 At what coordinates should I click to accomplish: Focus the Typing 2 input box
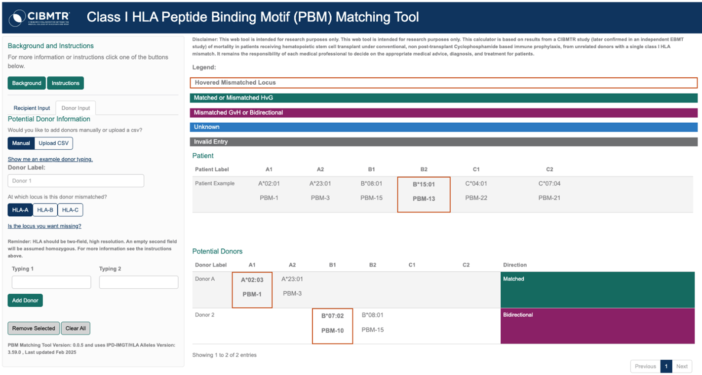pyautogui.click(x=138, y=282)
